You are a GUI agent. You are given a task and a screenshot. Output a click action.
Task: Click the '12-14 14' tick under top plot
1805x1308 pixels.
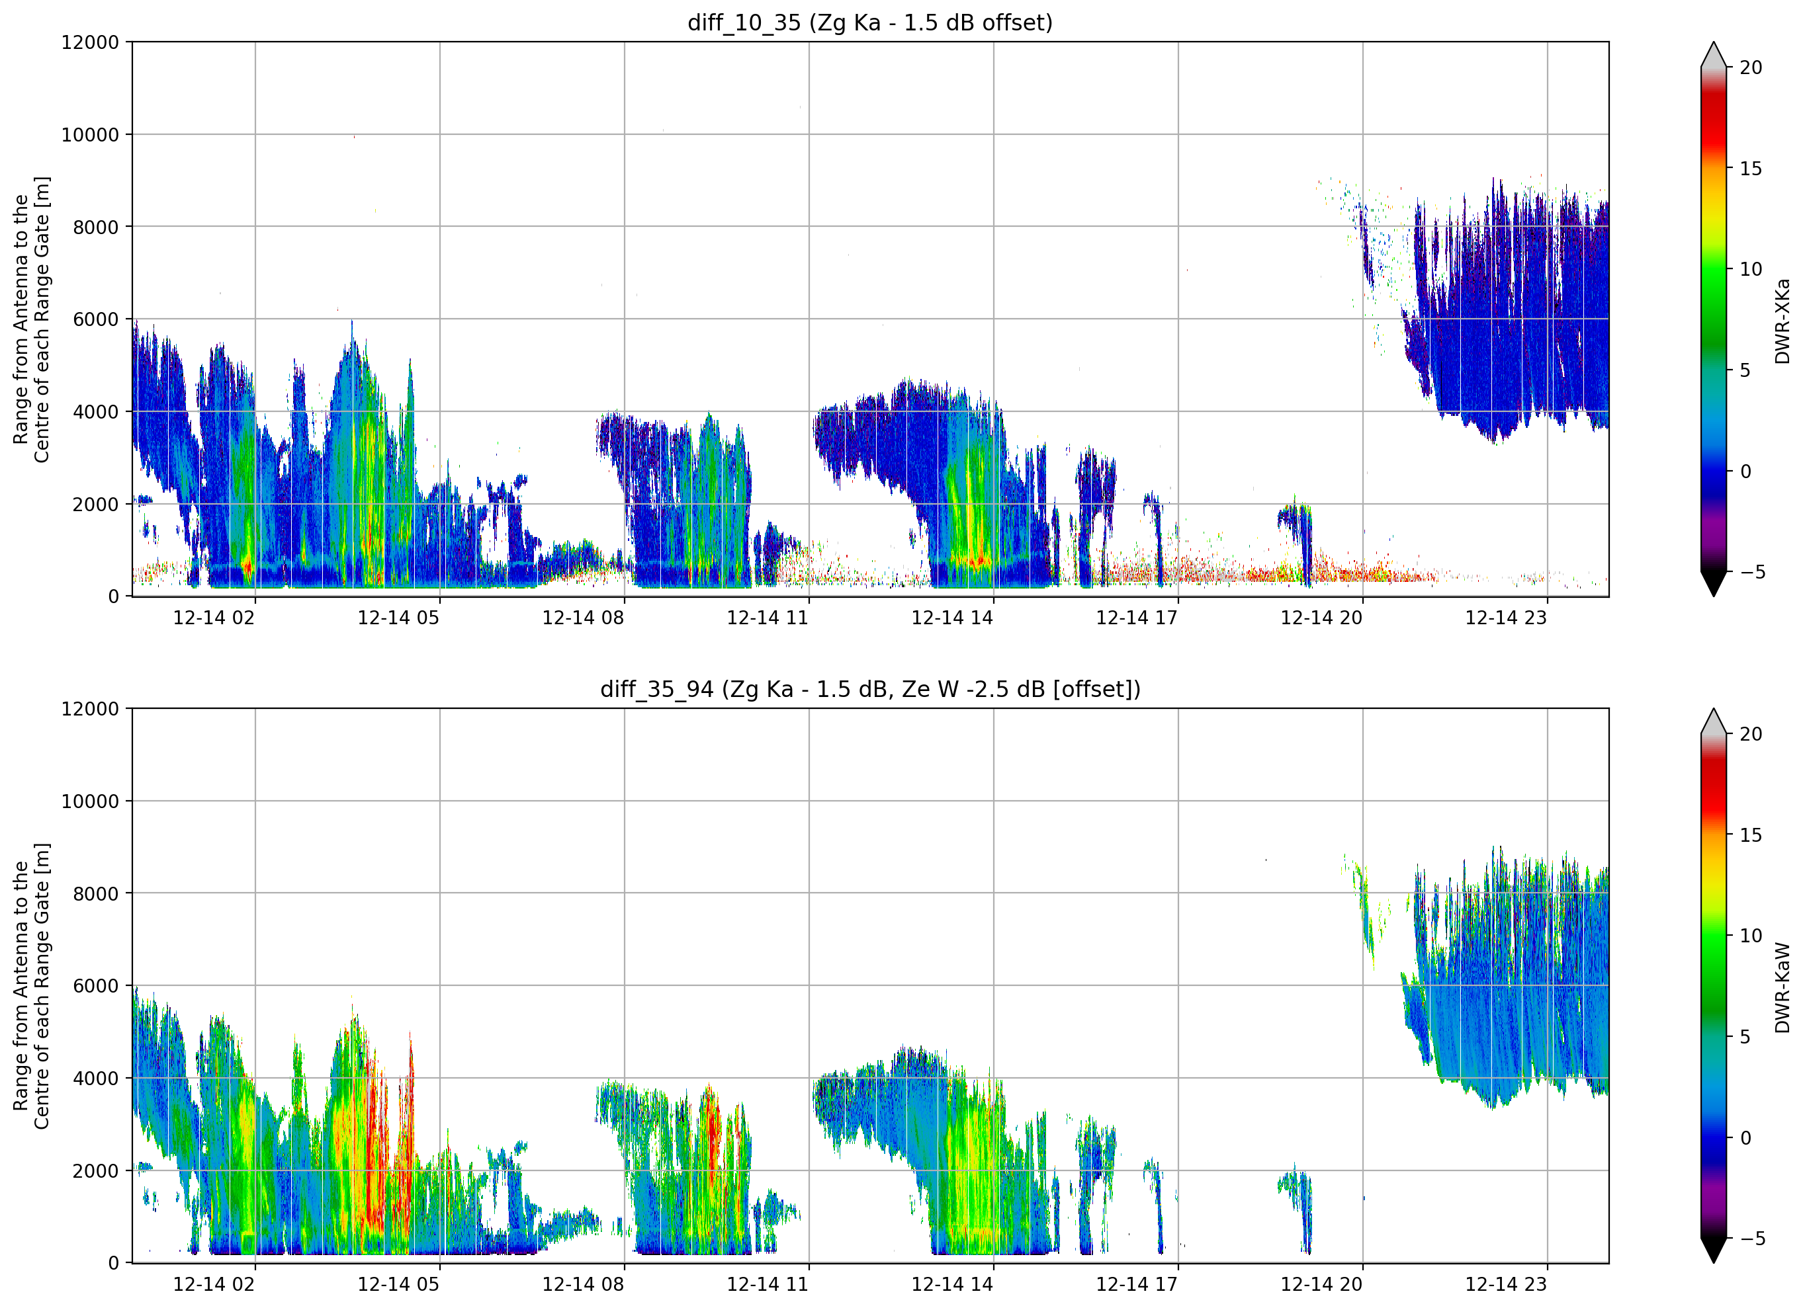[953, 618]
